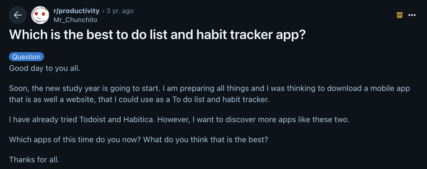Open the r/productivity subreddit avatar
Viewport: 427px width, 169px height.
[x=40, y=15]
